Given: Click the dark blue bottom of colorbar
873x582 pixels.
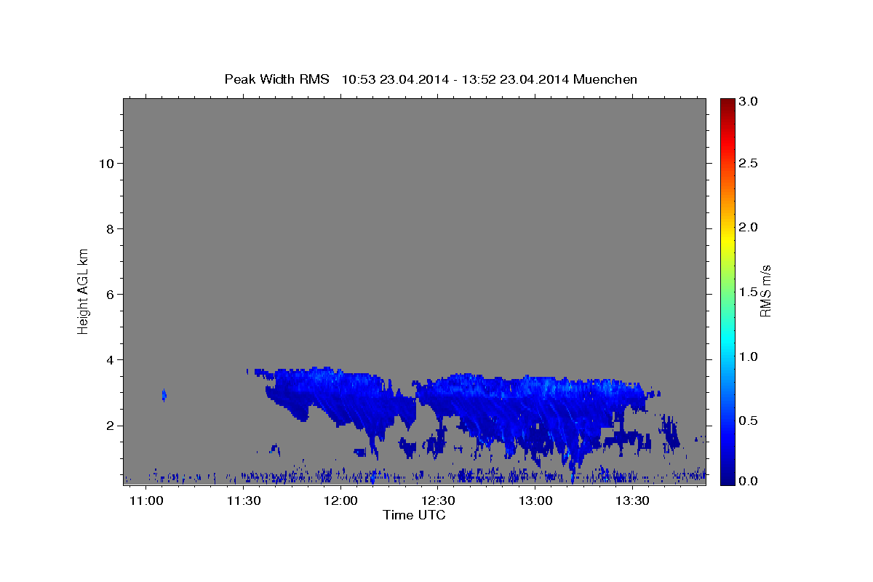Looking at the screenshot, I should coord(727,479).
